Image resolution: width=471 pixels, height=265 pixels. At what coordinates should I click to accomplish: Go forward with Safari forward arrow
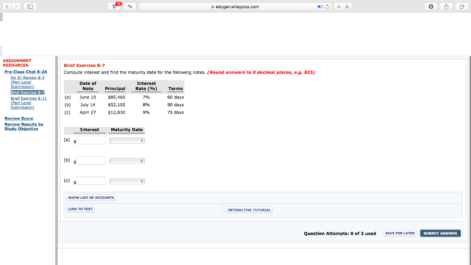pos(16,6)
